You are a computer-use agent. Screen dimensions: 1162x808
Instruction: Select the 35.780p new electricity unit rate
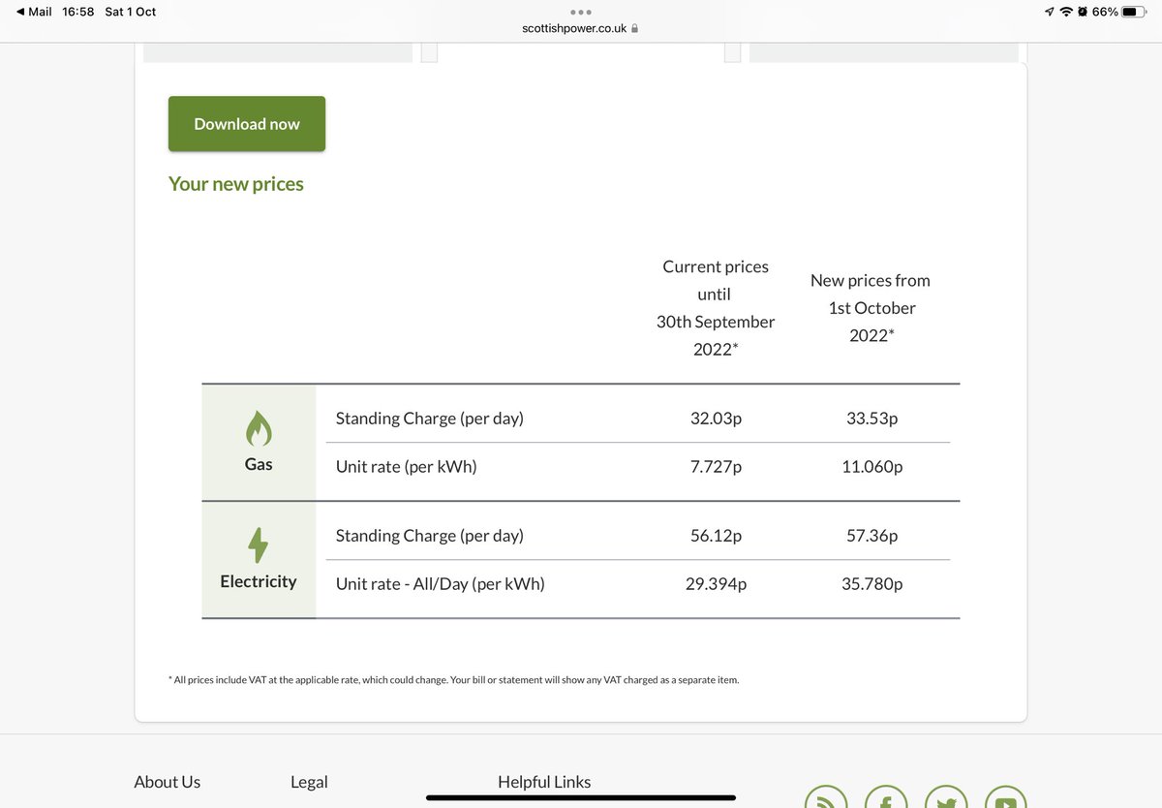pos(871,584)
